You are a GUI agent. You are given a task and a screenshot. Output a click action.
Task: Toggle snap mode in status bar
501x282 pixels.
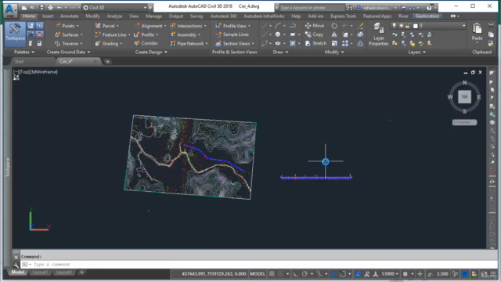280,274
